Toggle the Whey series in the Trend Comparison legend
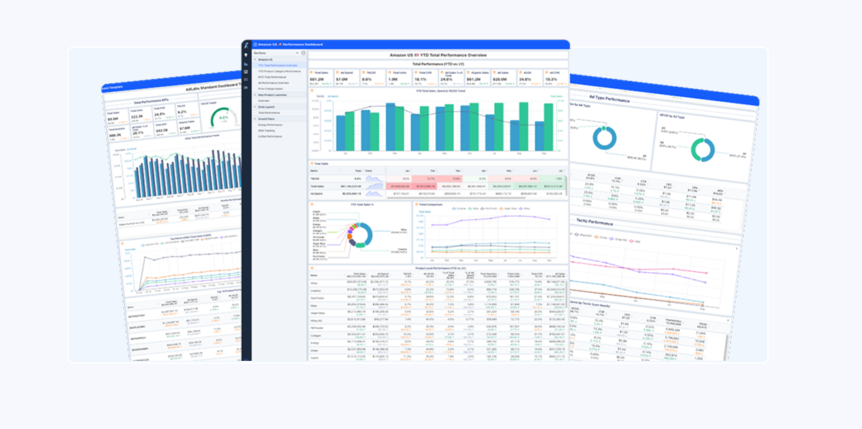The height and width of the screenshot is (429, 862). 525,208
